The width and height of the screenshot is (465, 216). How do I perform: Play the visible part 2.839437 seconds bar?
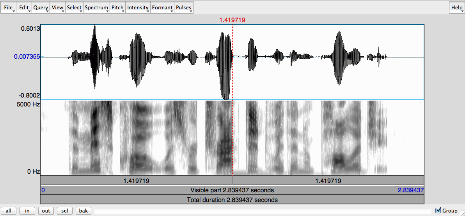[232, 190]
